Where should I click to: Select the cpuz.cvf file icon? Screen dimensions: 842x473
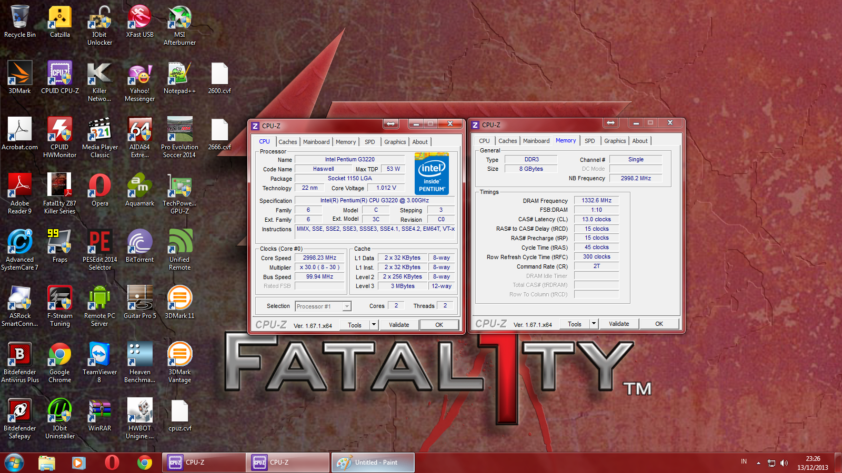179,415
